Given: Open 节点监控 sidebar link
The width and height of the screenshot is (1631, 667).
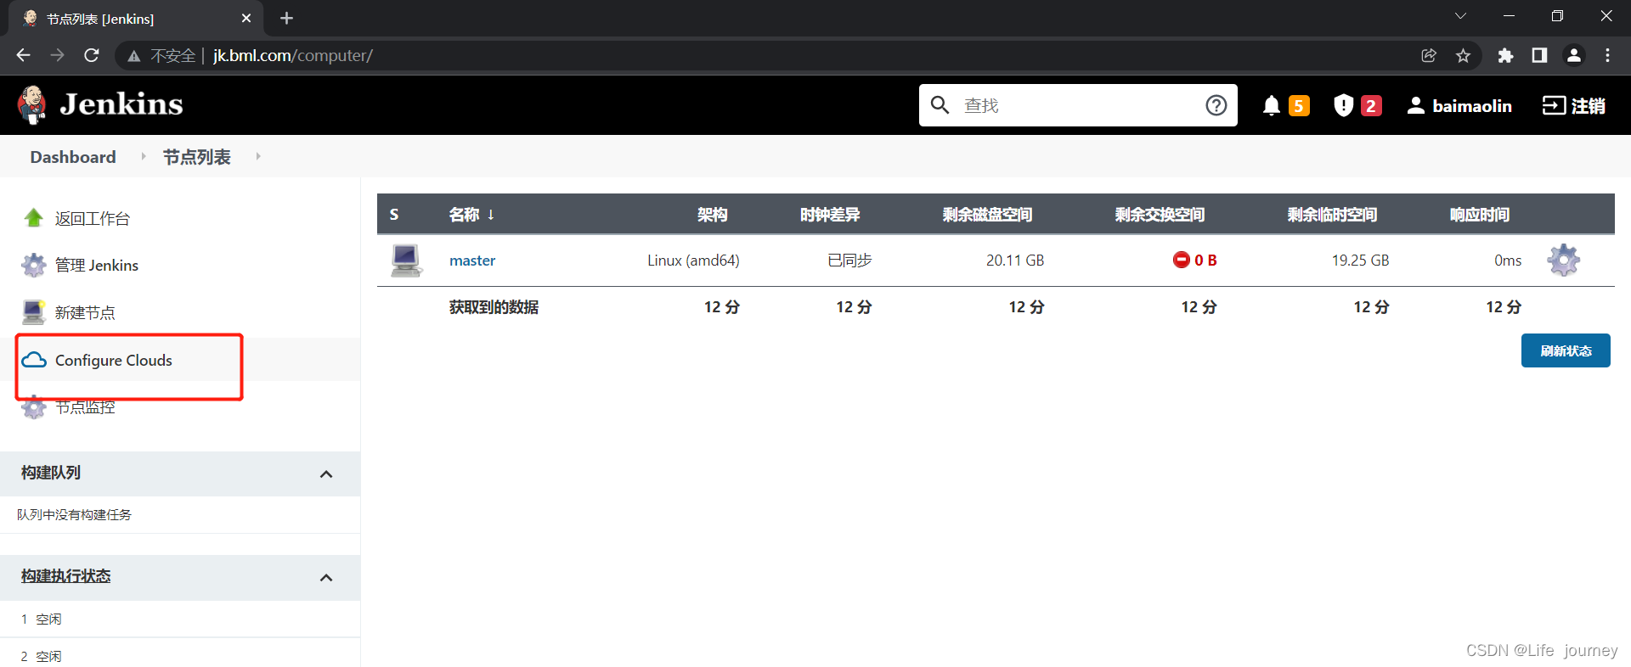Looking at the screenshot, I should (x=85, y=407).
